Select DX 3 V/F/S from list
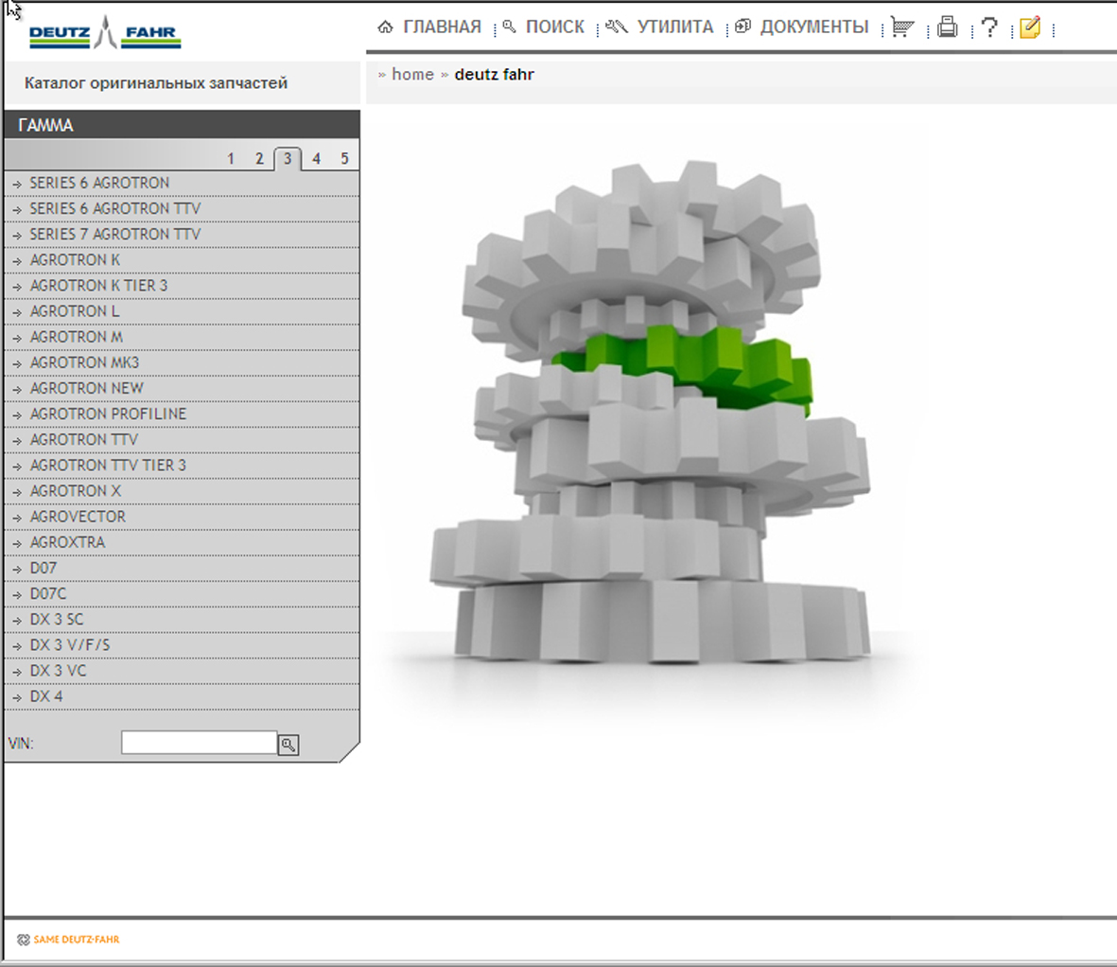 tap(70, 644)
